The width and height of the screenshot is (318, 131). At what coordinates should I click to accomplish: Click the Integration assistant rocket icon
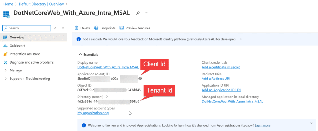[6, 54]
